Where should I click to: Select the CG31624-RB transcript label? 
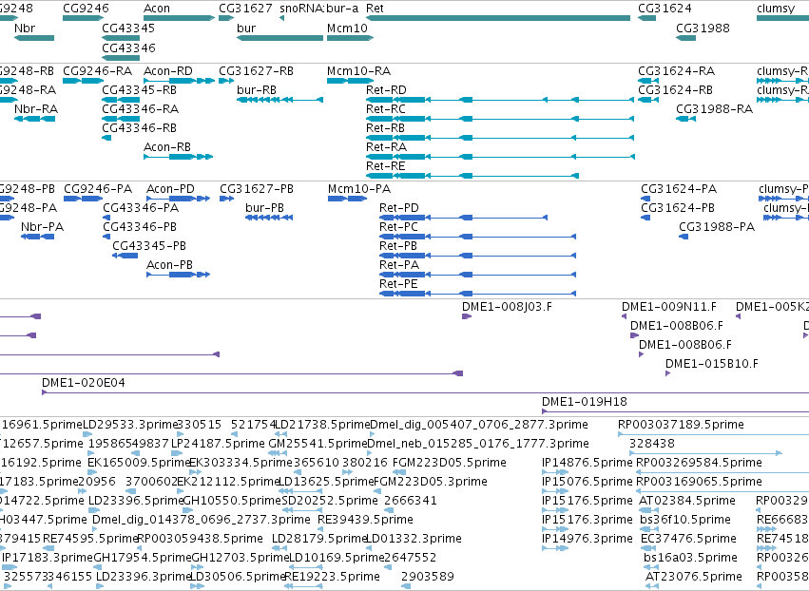[675, 89]
